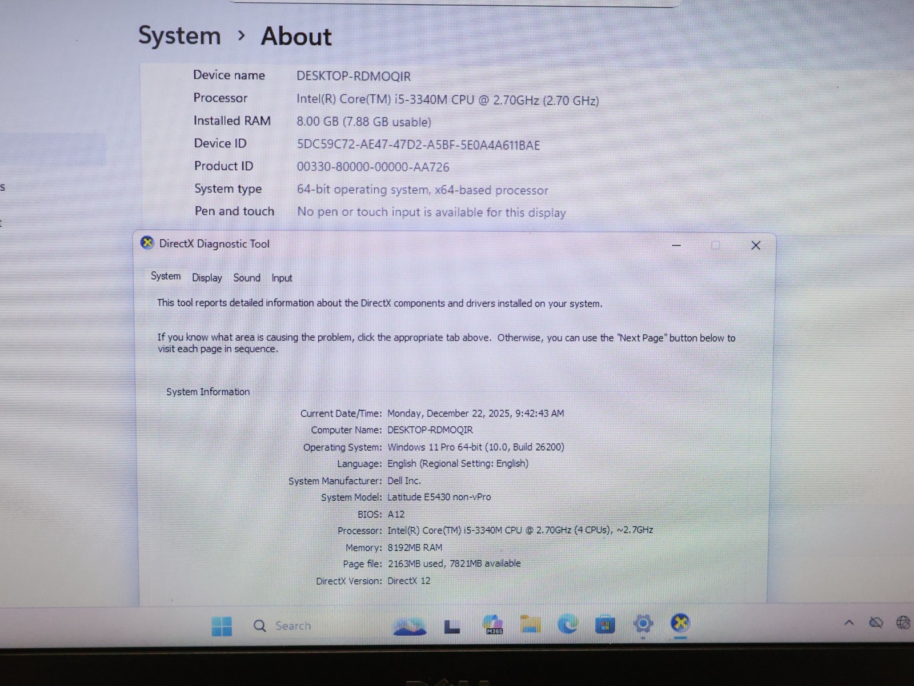The width and height of the screenshot is (914, 686).
Task: Open the network globe tray icon
Action: click(x=904, y=622)
